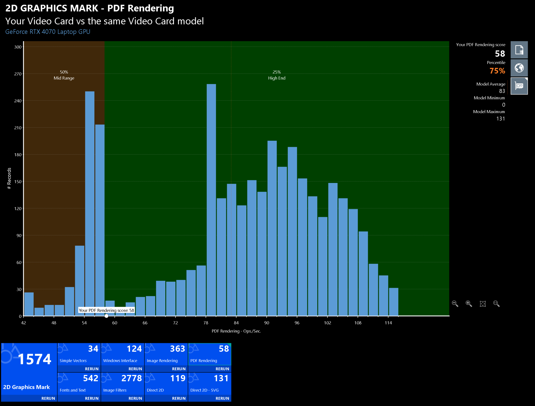This screenshot has height=406, width=535.
Task: Rerun the full 2D Graphics Mark test
Action: tap(48, 398)
